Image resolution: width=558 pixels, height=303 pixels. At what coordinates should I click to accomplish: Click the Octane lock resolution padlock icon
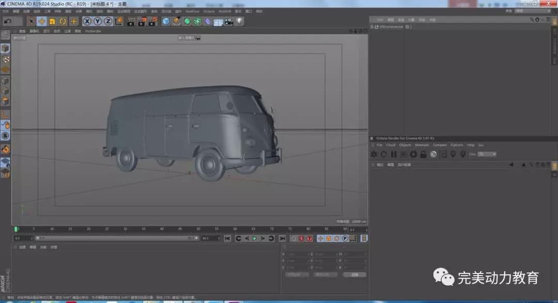tap(423, 154)
